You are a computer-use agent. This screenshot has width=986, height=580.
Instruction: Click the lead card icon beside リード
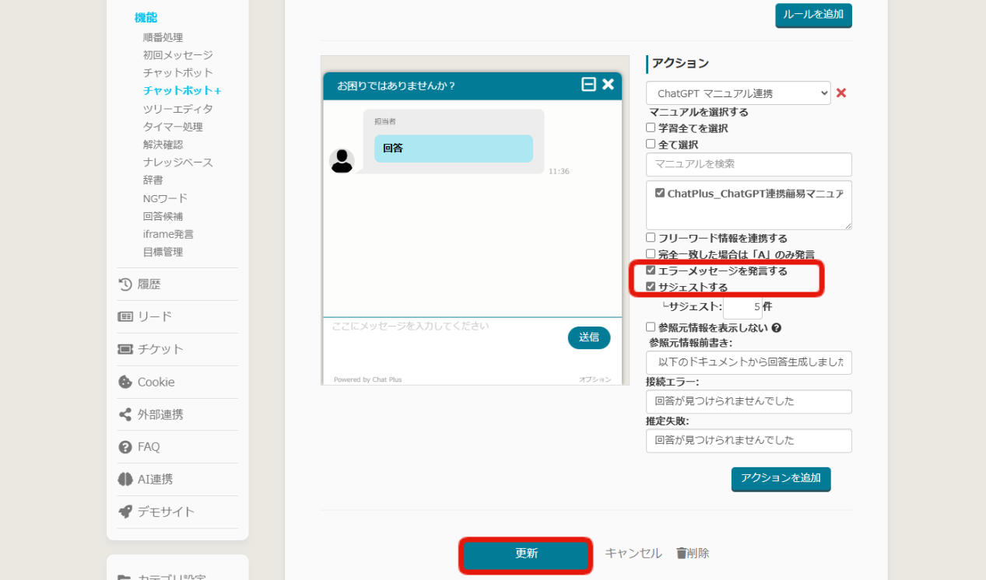125,316
